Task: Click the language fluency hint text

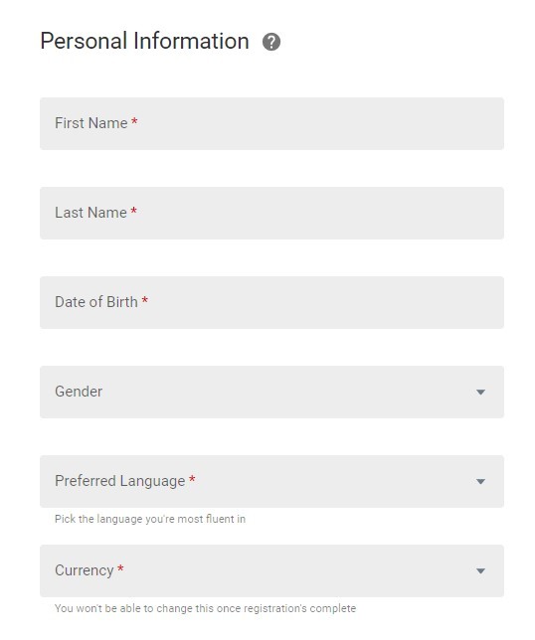Action: (x=150, y=519)
